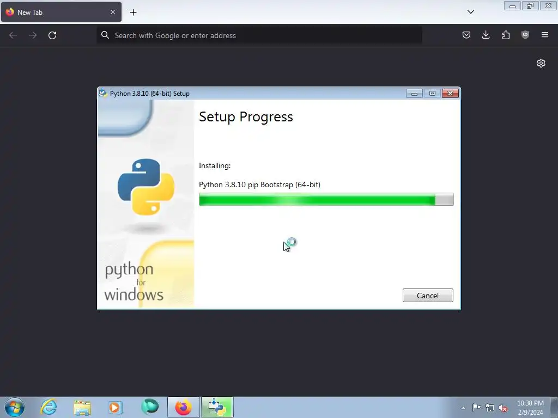Close the New Tab tab
This screenshot has width=558, height=418.
(113, 12)
